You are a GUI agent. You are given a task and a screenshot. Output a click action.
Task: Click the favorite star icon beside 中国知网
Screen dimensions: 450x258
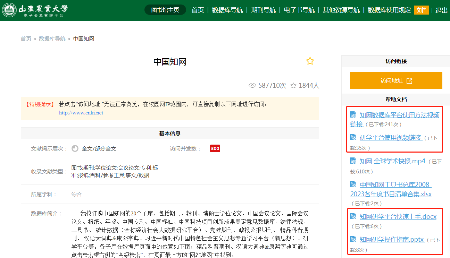[x=310, y=61]
